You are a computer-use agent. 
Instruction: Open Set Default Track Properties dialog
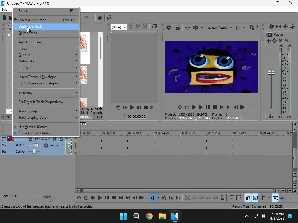coord(46,102)
